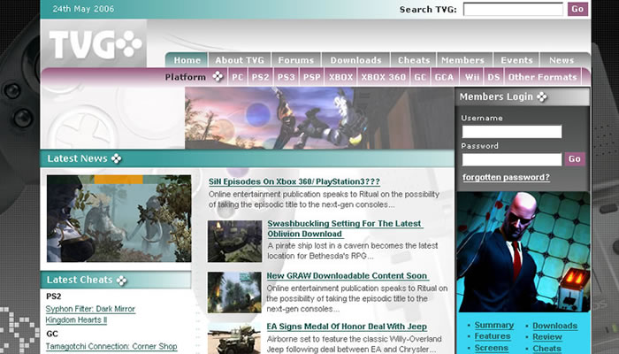Image resolution: width=619 pixels, height=354 pixels.
Task: Switch to the Cheats tab
Action: click(414, 60)
